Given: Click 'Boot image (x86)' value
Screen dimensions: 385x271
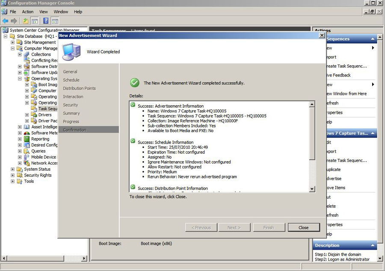Looking at the screenshot, I should point(157,244).
